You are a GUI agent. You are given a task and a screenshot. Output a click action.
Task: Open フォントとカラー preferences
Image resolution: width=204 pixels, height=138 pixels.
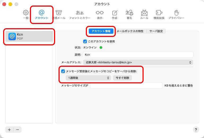click(79, 15)
